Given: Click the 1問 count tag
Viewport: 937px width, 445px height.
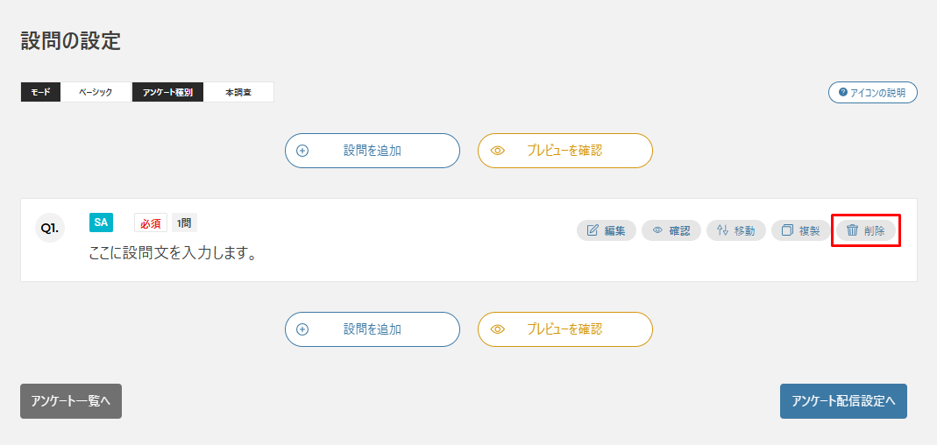Looking at the screenshot, I should pos(184,222).
